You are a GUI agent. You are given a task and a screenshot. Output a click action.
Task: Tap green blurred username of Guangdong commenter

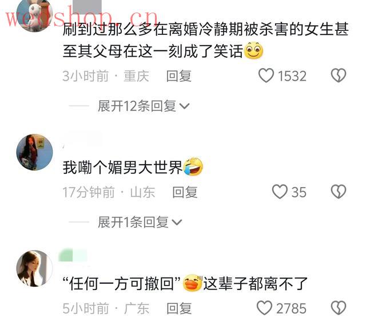(73, 255)
